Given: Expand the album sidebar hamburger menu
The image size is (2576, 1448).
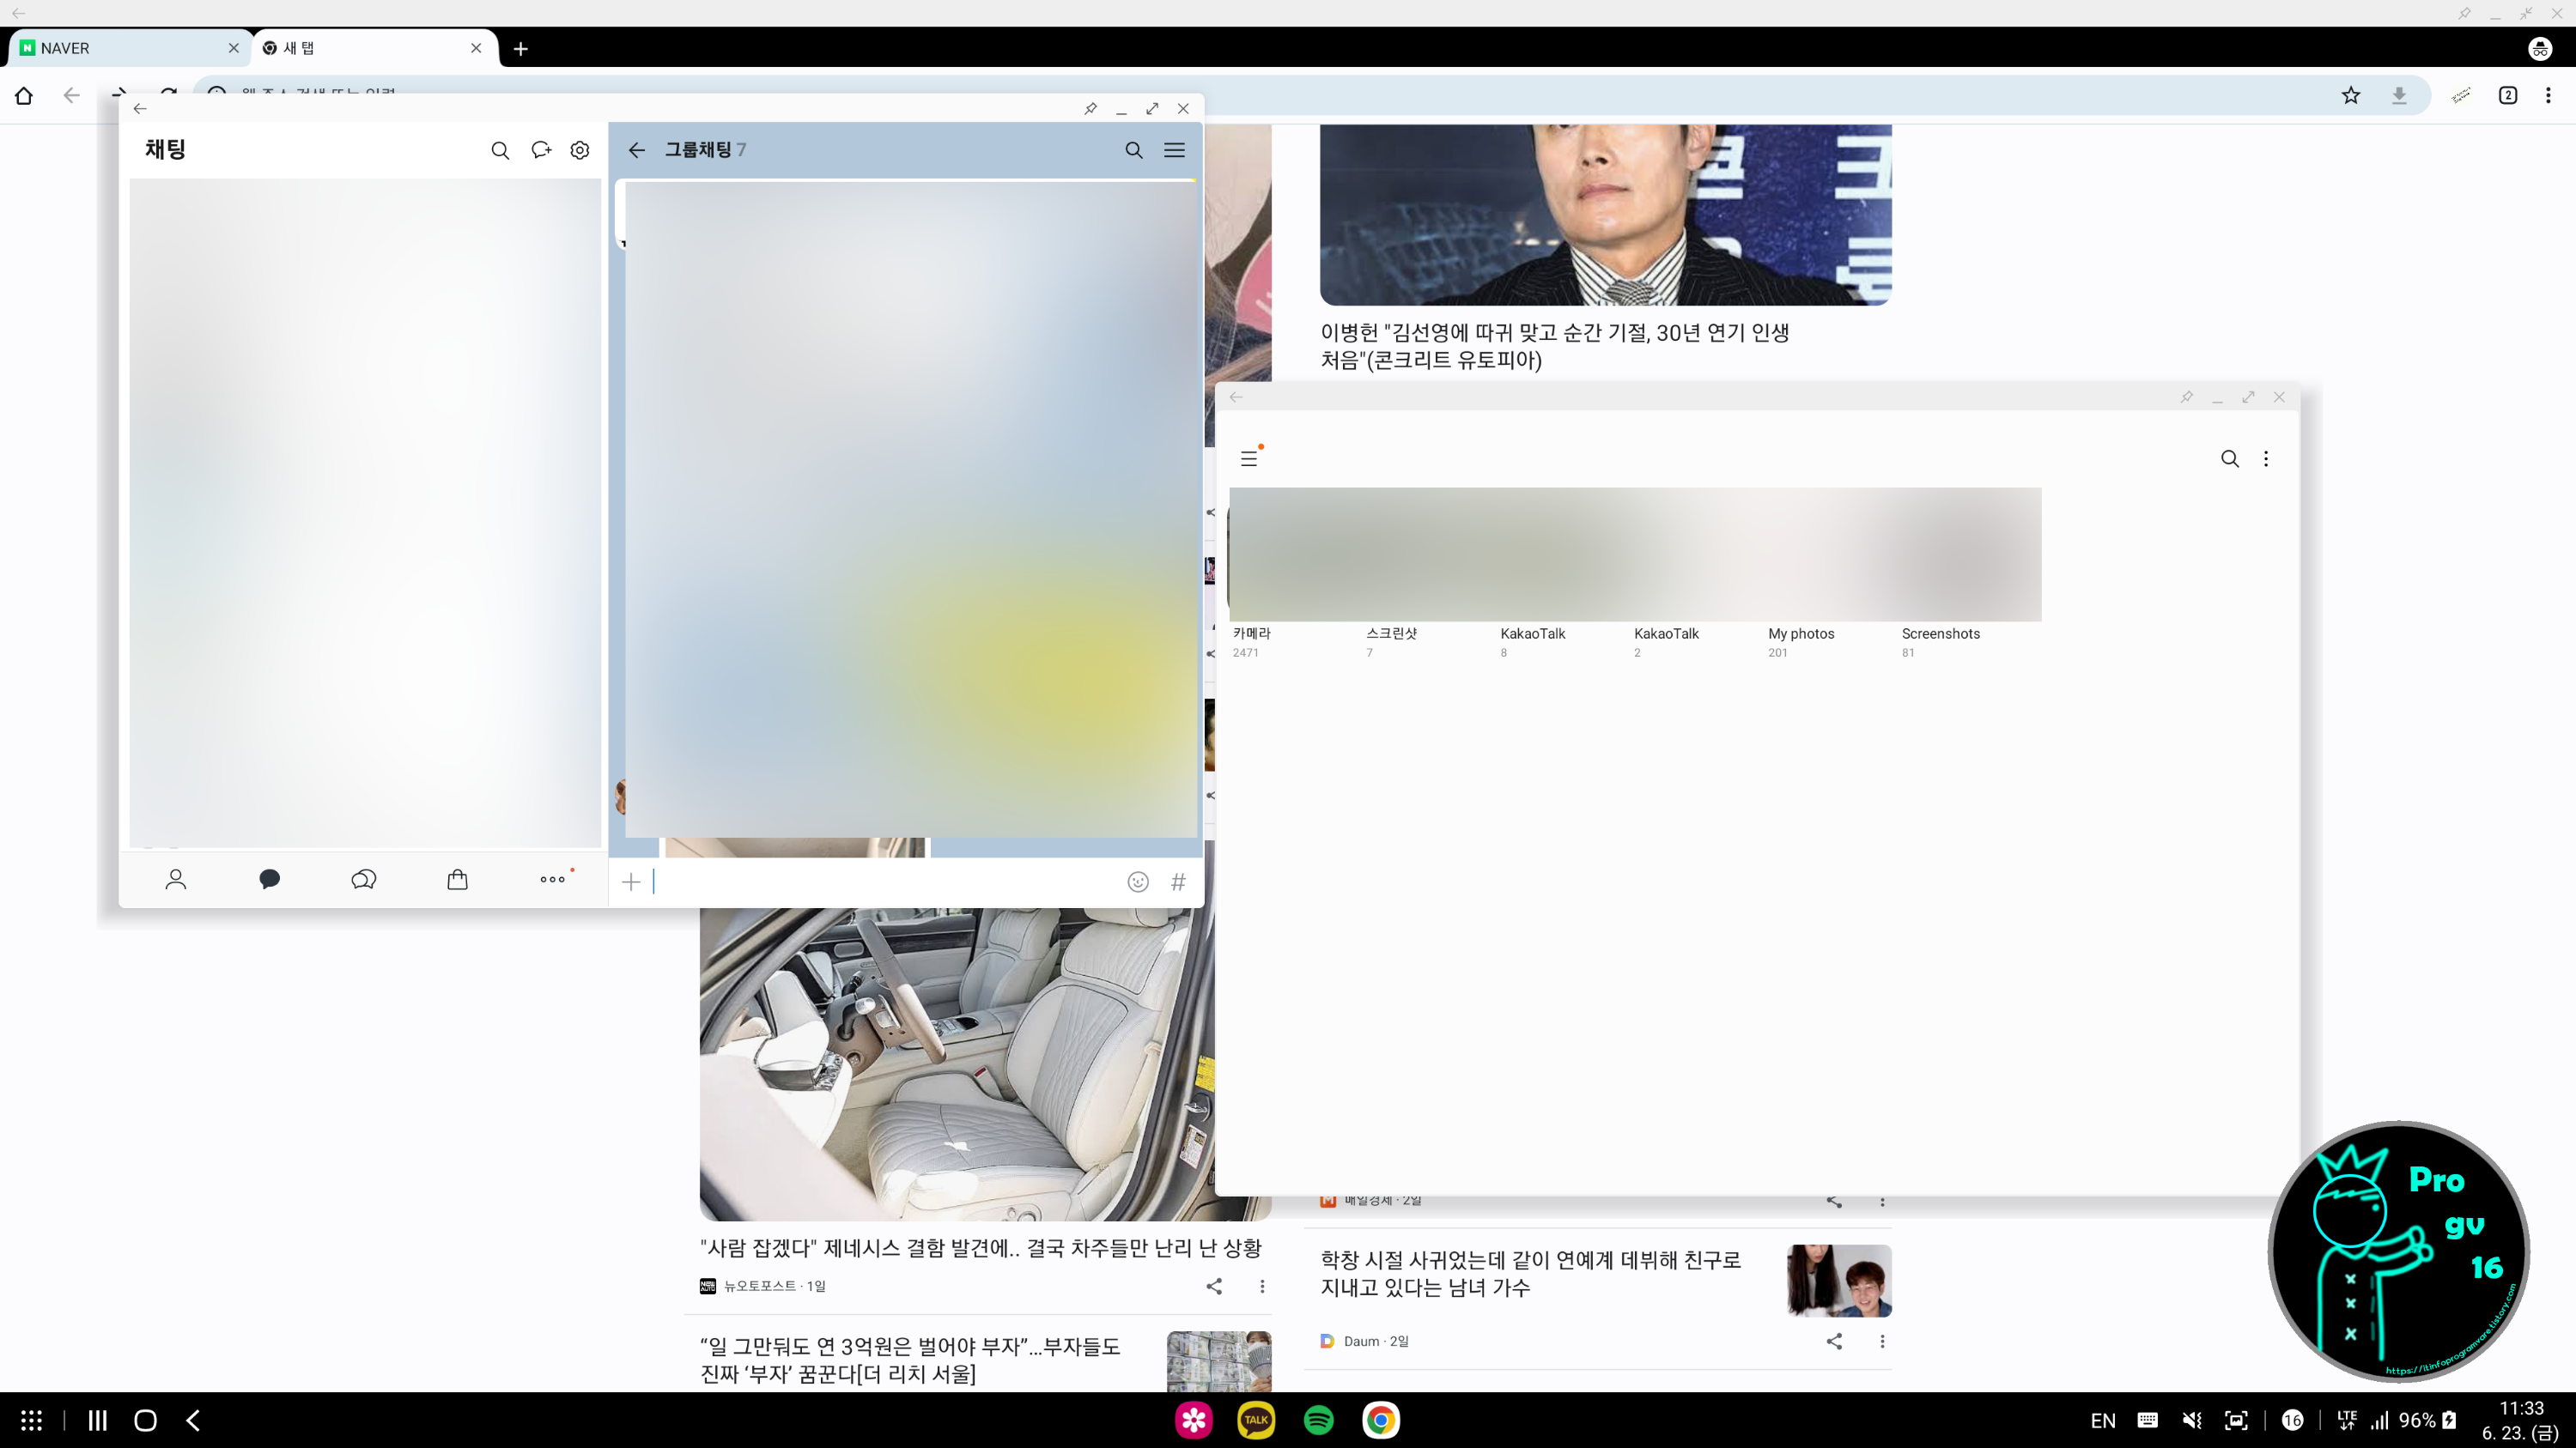Looking at the screenshot, I should click(x=1249, y=457).
